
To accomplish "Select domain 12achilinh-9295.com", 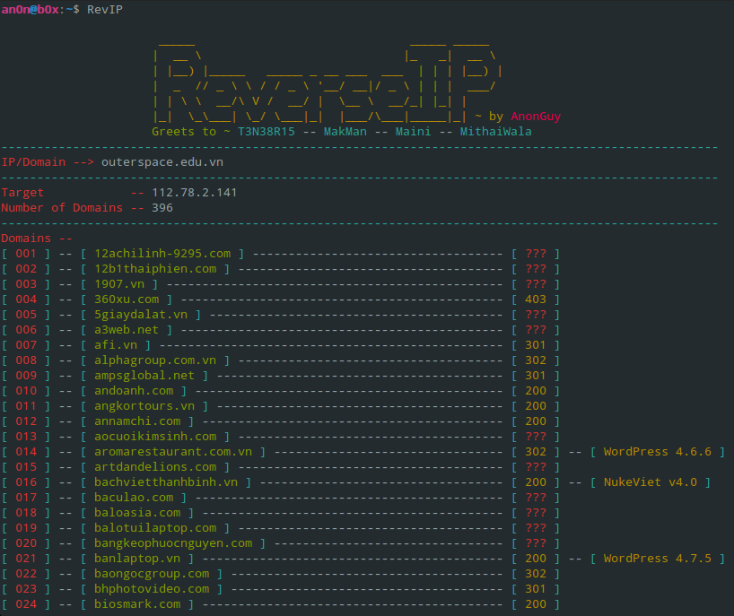I will click(x=162, y=254).
